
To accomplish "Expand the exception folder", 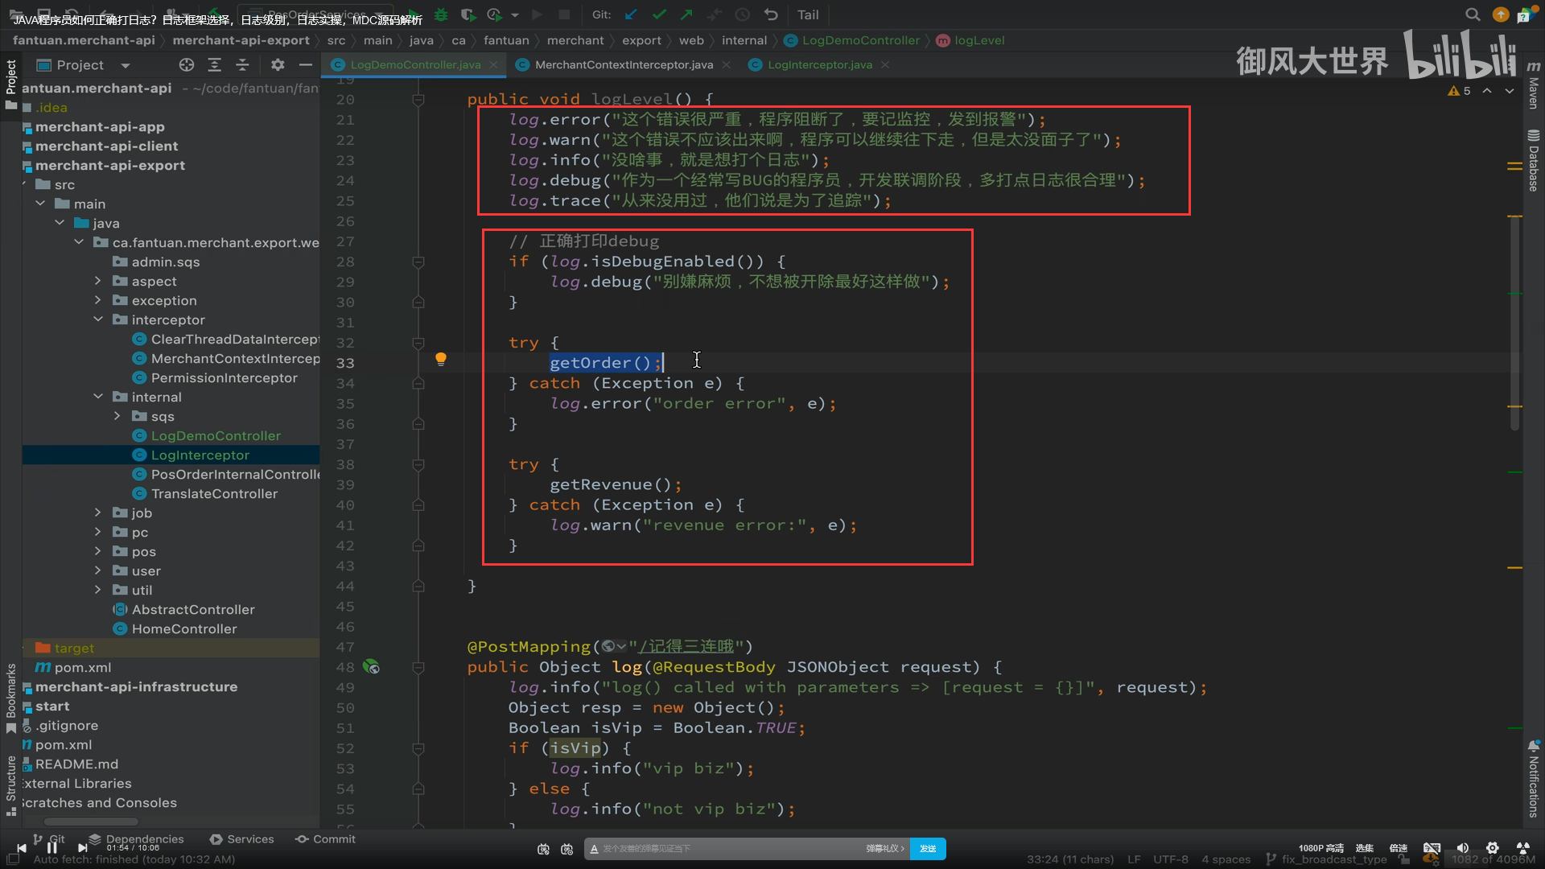I will (x=98, y=300).
